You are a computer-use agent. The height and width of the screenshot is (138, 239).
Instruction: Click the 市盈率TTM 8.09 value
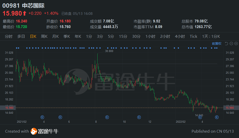point(159,27)
